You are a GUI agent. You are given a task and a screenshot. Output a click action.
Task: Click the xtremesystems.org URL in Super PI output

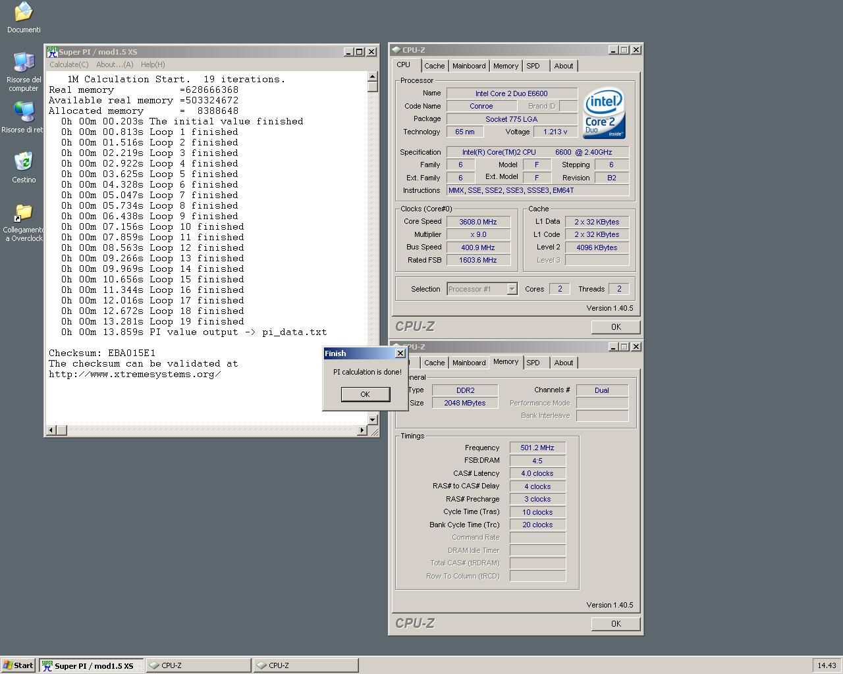[135, 375]
